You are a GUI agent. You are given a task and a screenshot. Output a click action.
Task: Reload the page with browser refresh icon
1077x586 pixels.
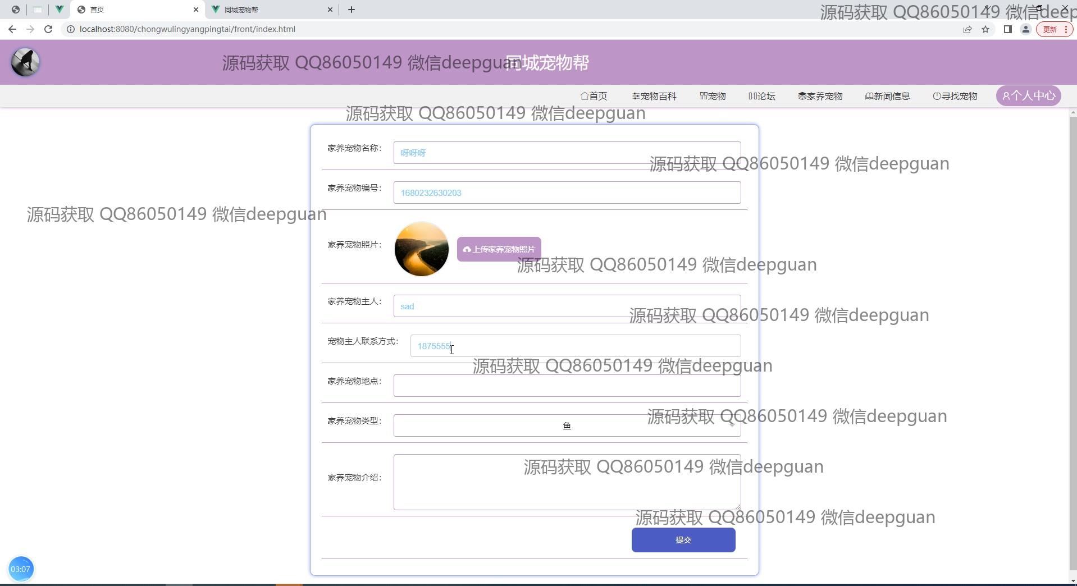(x=48, y=29)
